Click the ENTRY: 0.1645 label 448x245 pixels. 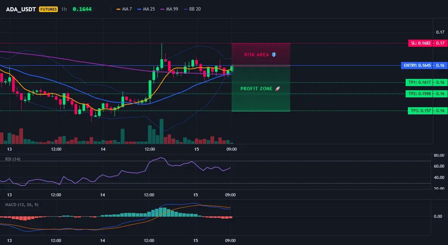[x=417, y=65]
